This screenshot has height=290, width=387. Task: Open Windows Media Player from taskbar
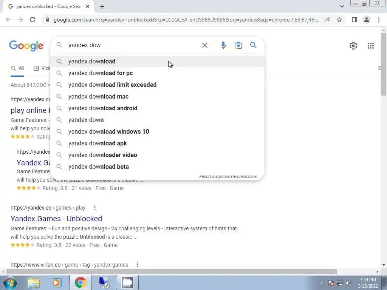pyautogui.click(x=57, y=282)
